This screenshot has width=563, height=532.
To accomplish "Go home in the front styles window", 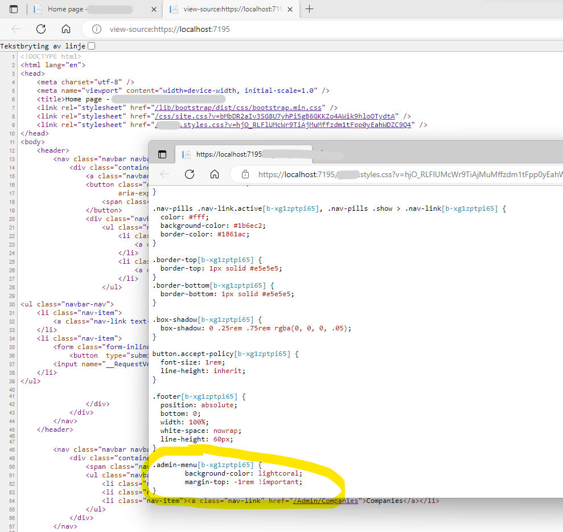I will 215,174.
